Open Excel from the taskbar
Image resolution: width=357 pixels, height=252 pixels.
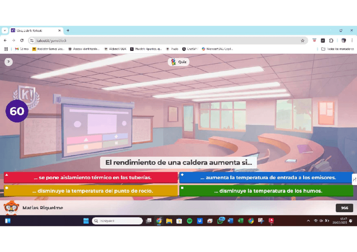pyautogui.click(x=241, y=221)
